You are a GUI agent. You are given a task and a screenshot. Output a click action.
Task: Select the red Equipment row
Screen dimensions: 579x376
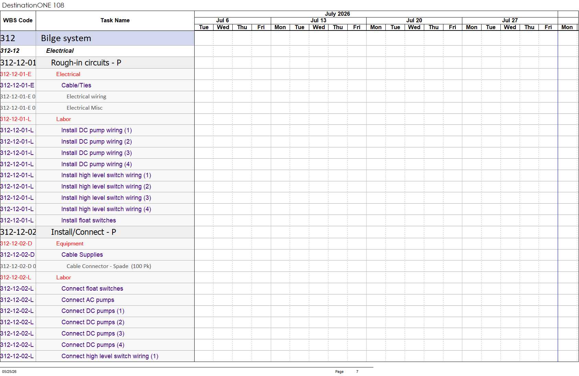click(x=97, y=244)
